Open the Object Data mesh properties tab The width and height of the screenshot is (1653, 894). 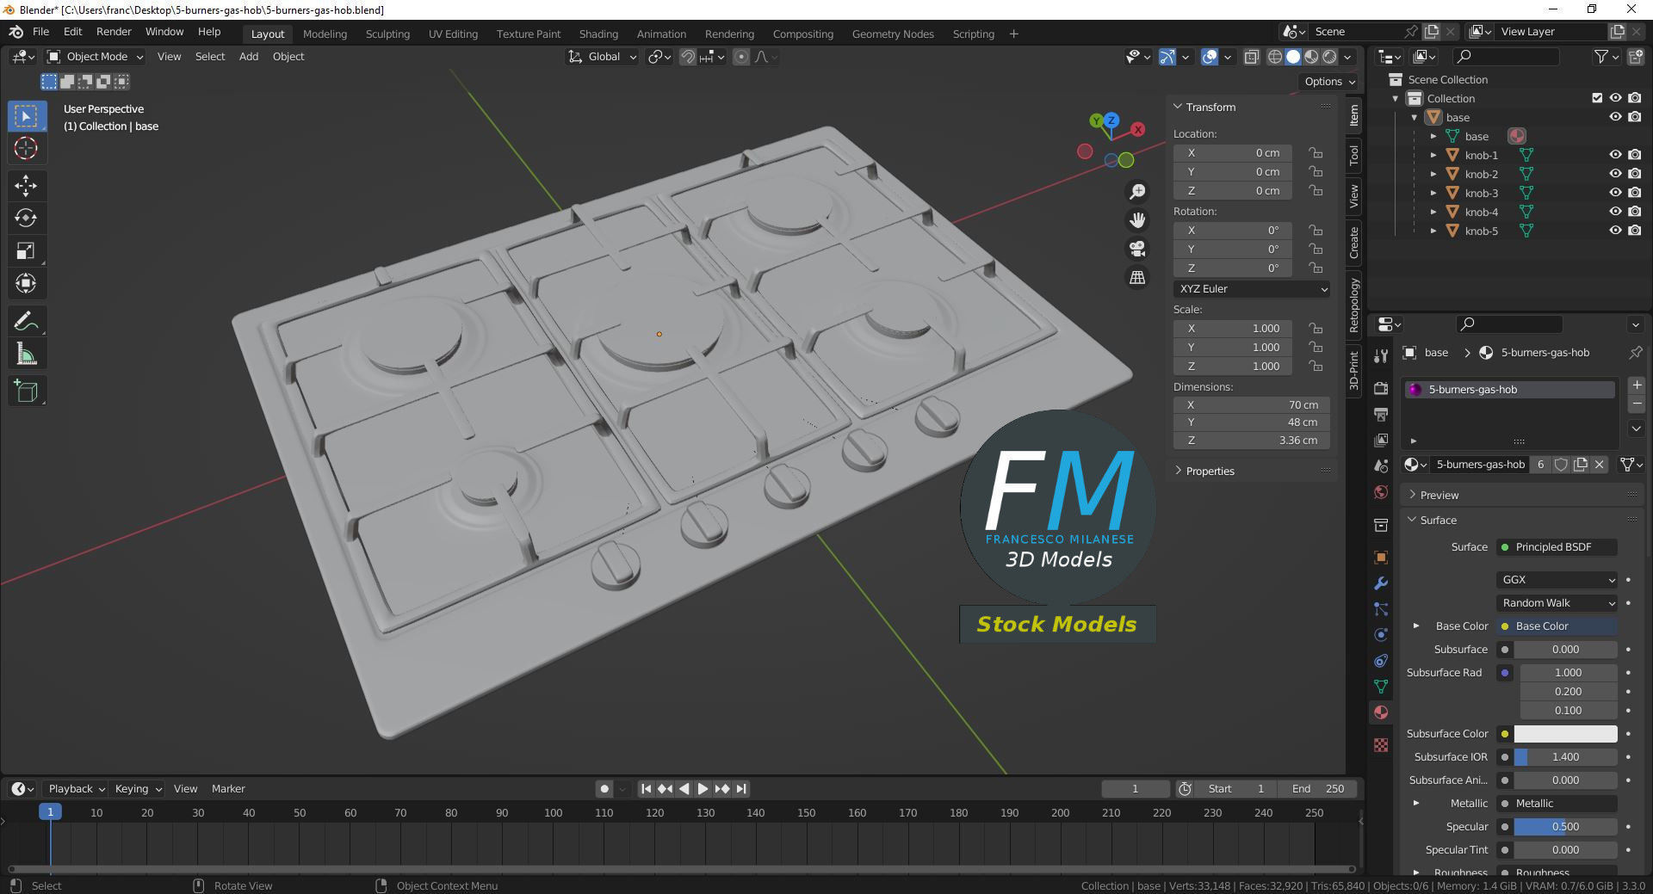(1381, 687)
